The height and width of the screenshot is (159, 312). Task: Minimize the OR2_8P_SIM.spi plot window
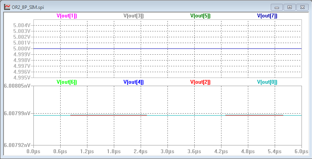(x=277, y=7)
